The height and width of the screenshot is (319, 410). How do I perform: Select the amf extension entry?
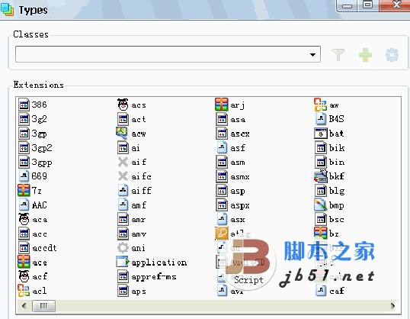[132, 205]
